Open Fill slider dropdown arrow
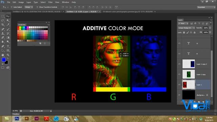 tap(210, 33)
